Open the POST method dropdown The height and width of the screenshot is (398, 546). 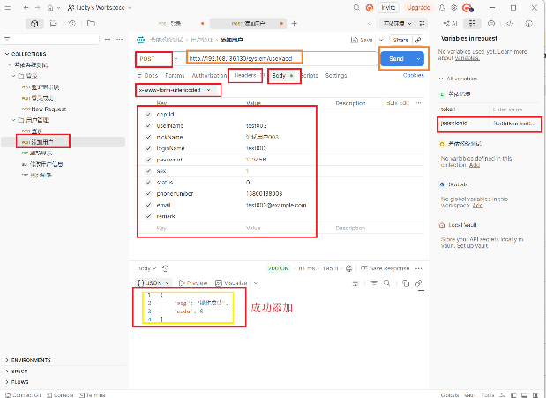[159, 59]
